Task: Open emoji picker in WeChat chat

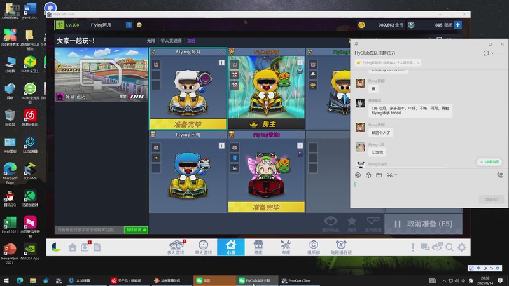Action: (x=358, y=175)
